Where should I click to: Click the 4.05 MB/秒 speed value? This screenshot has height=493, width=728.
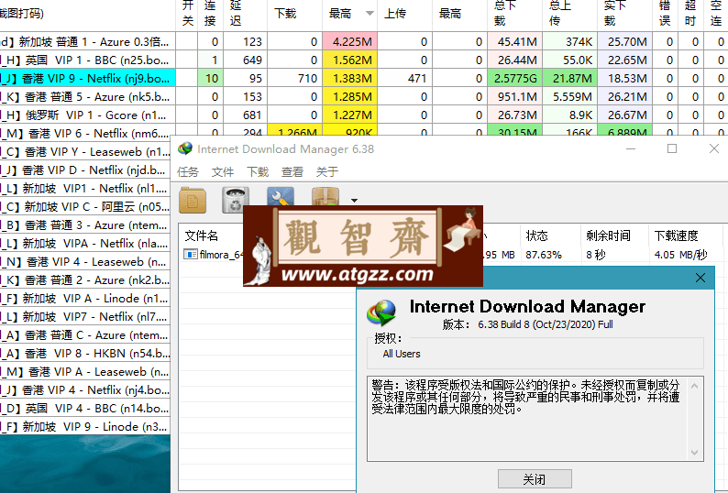tap(680, 255)
